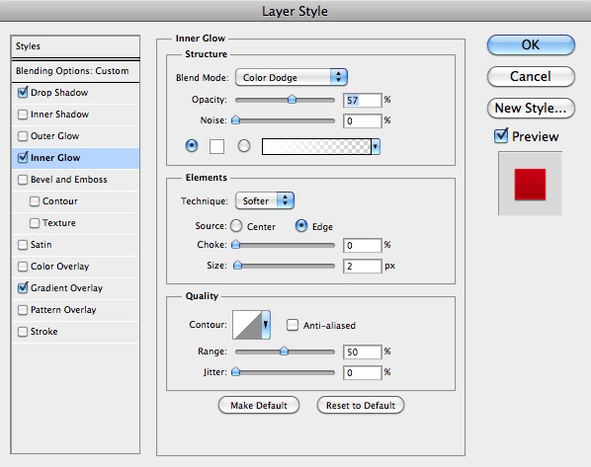Click the red style preview thumbnail
This screenshot has height=467, width=591.
pyautogui.click(x=530, y=184)
